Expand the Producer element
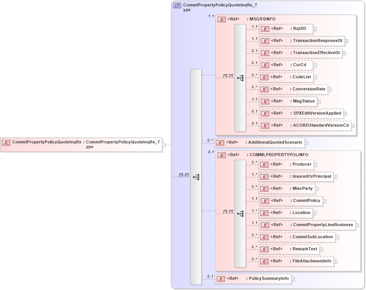366x290 pixels. click(x=315, y=164)
